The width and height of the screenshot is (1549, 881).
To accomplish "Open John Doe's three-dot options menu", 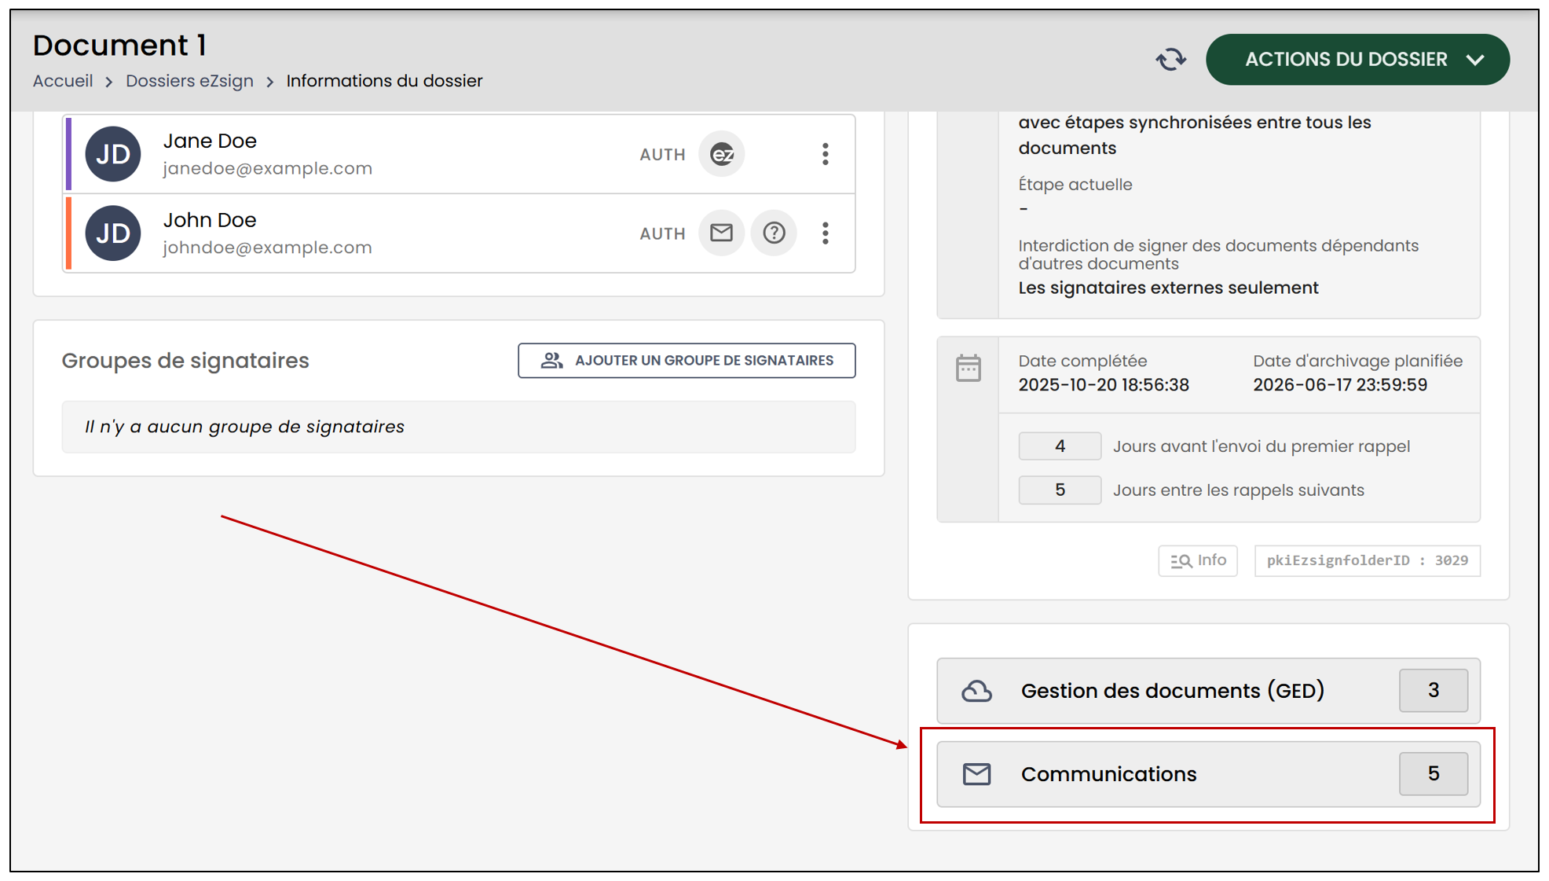I will (x=825, y=233).
